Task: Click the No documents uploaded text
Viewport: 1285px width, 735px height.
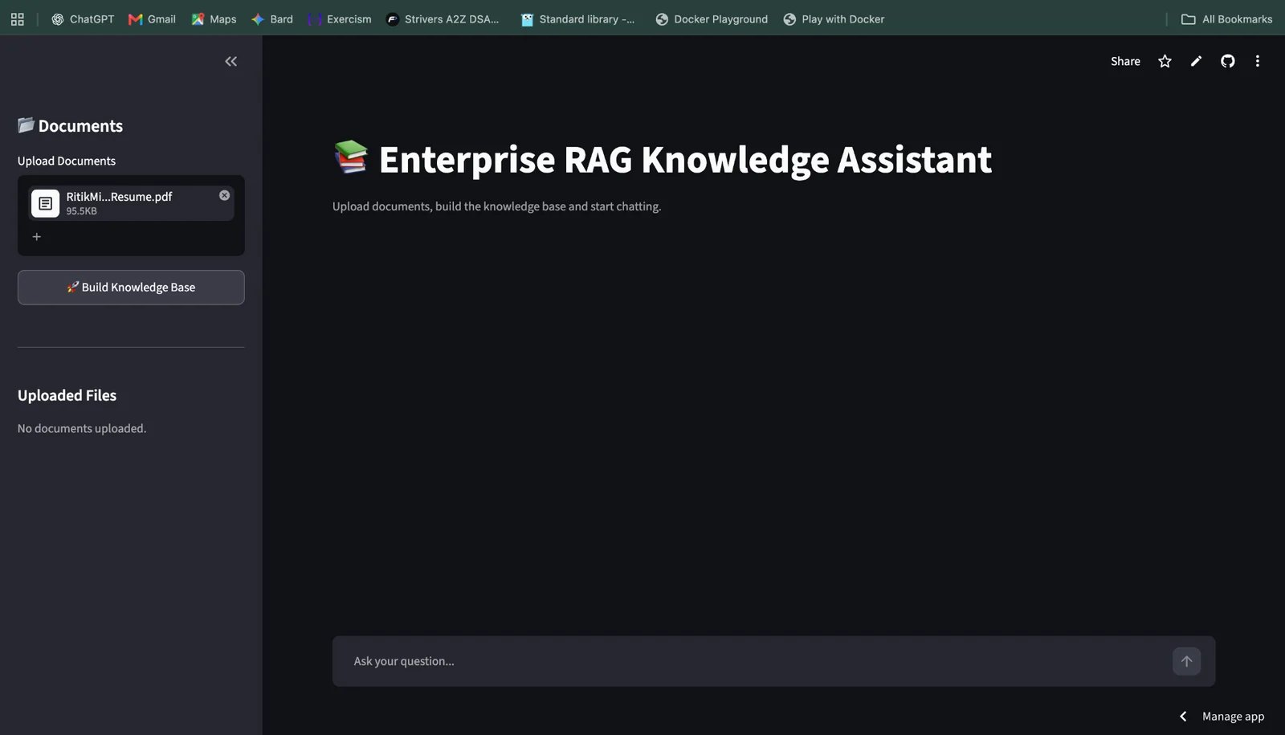Action: pos(82,428)
